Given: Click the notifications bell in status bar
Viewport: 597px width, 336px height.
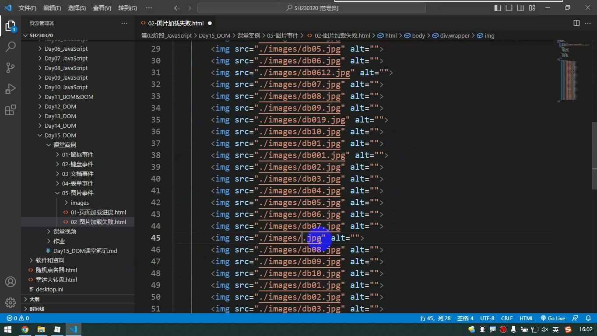Looking at the screenshot, I should [x=587, y=318].
